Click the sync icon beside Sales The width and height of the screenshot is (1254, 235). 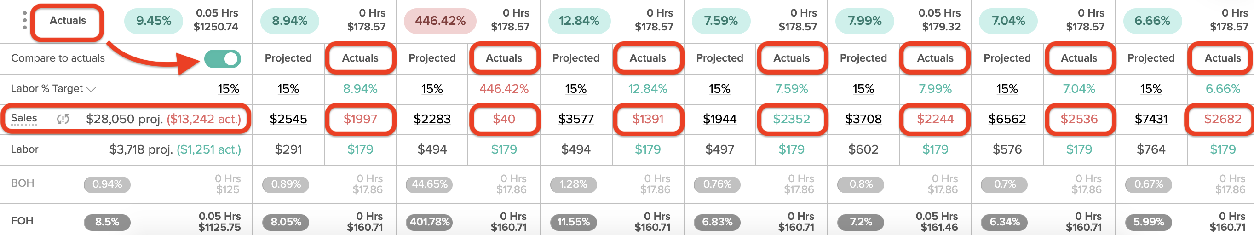point(63,119)
